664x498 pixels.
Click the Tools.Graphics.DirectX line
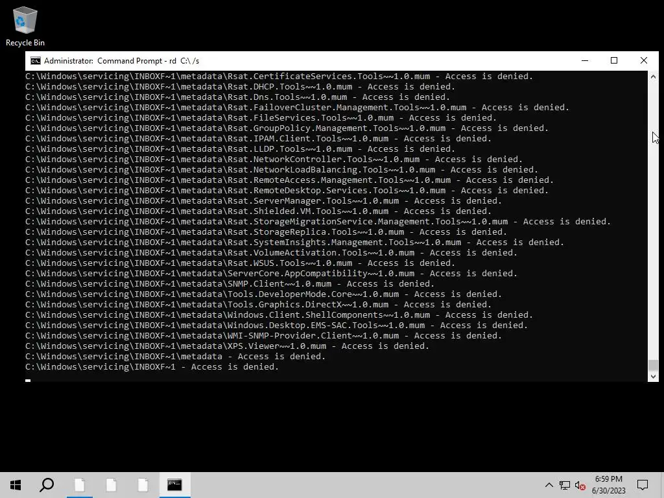[x=258, y=305]
